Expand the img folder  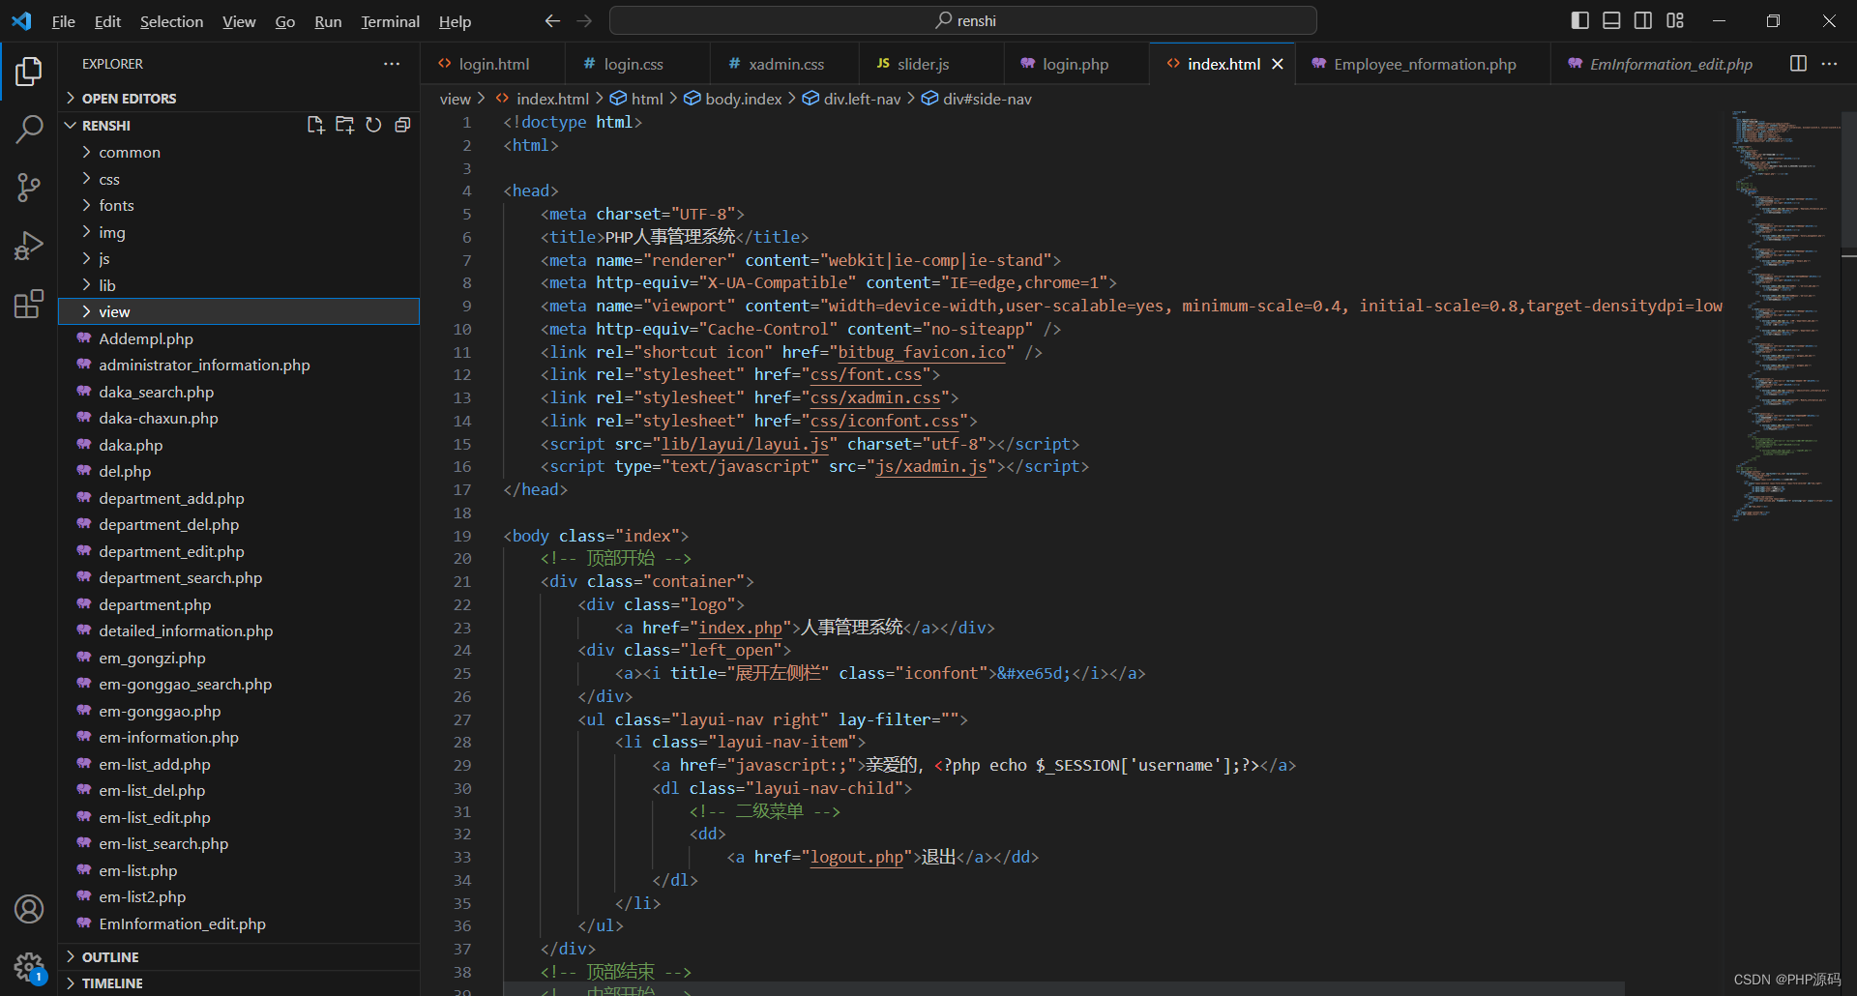click(239, 232)
